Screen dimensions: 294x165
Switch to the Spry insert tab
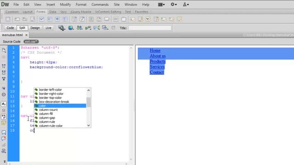tap(63, 12)
